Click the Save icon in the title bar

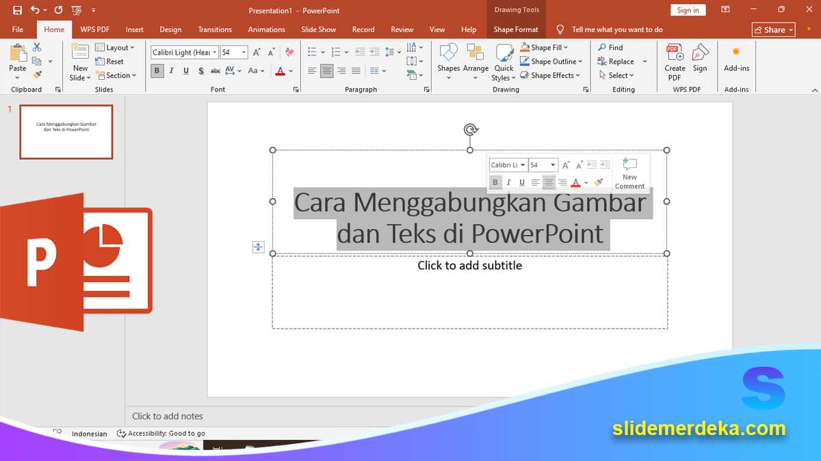pos(17,10)
